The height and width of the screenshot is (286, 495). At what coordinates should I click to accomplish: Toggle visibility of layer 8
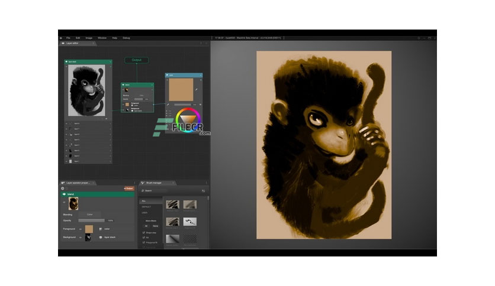point(66,123)
